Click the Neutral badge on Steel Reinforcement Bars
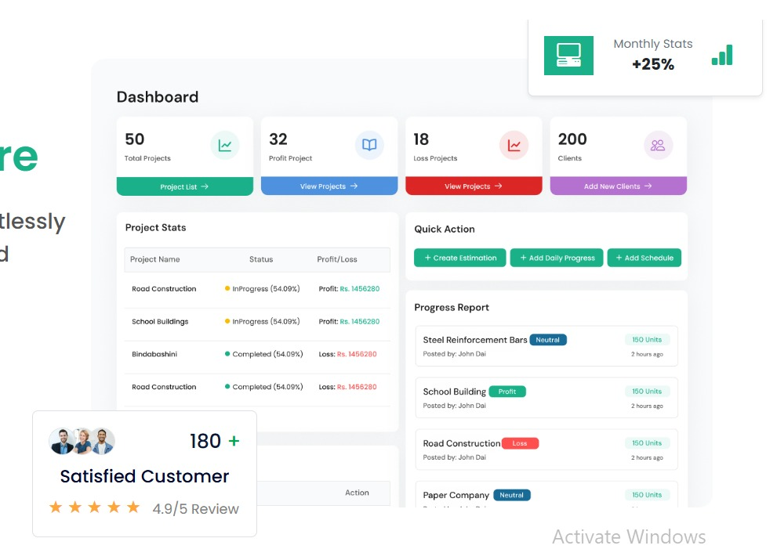The width and height of the screenshot is (777, 549). (548, 340)
